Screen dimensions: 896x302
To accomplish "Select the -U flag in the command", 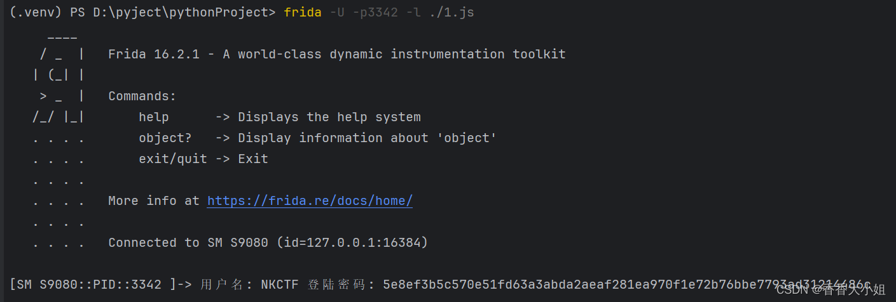I will [x=337, y=13].
